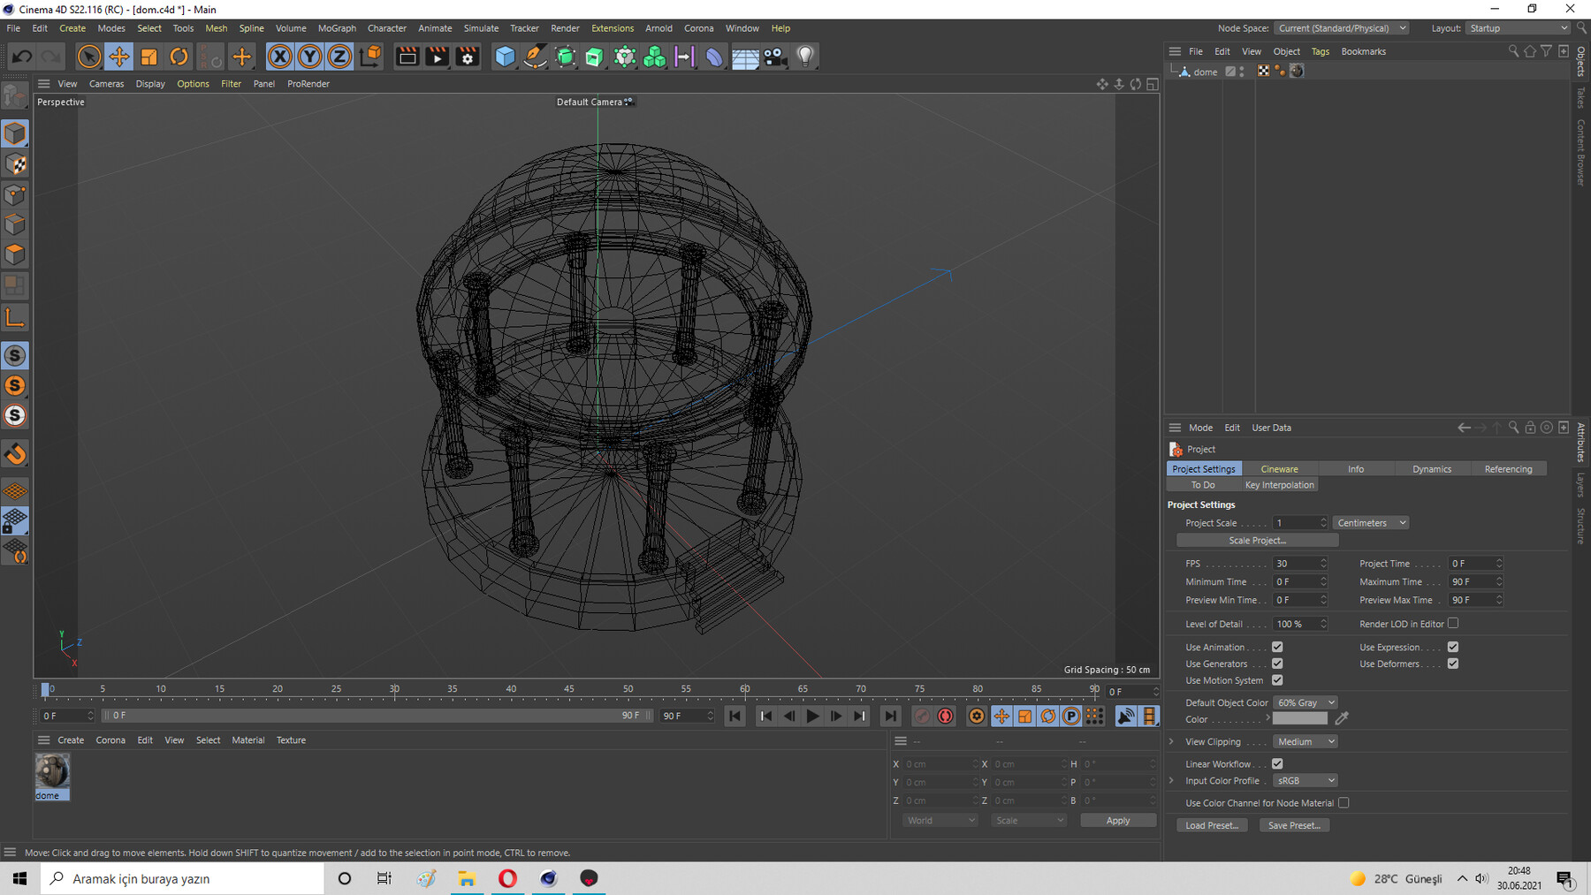The height and width of the screenshot is (895, 1591).
Task: Open the Centimeters unit dropdown
Action: tap(1370, 523)
